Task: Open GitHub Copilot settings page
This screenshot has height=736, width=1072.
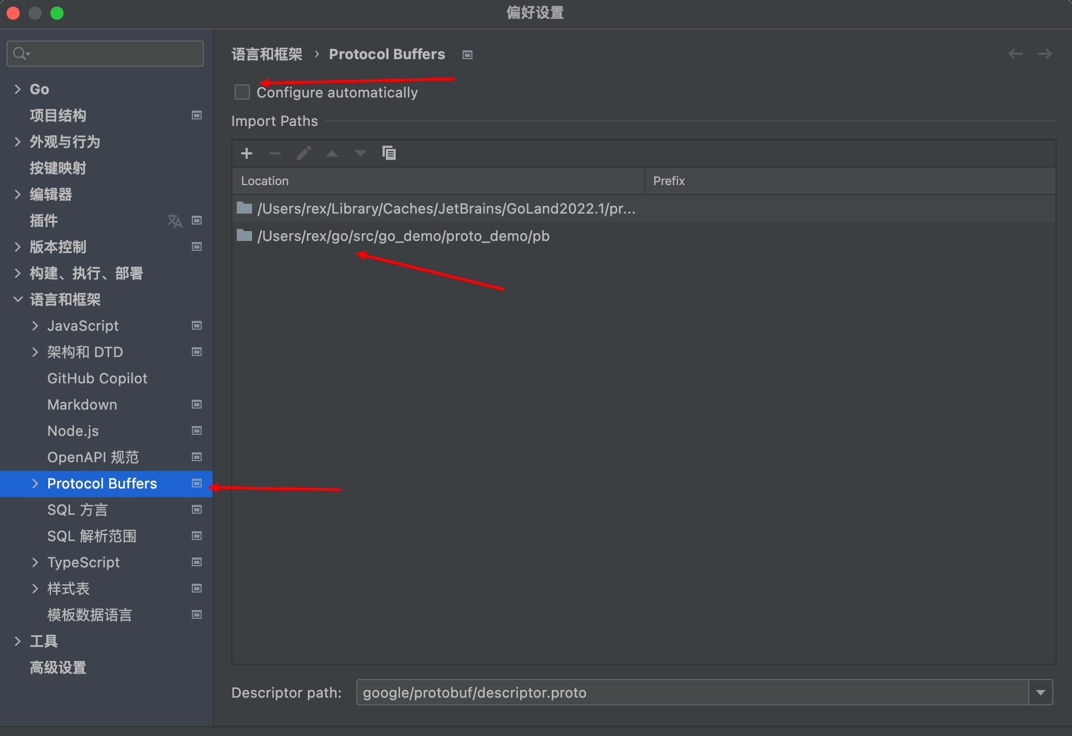Action: click(97, 378)
